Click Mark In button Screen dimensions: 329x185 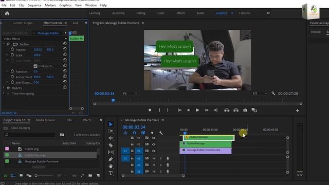(159, 110)
